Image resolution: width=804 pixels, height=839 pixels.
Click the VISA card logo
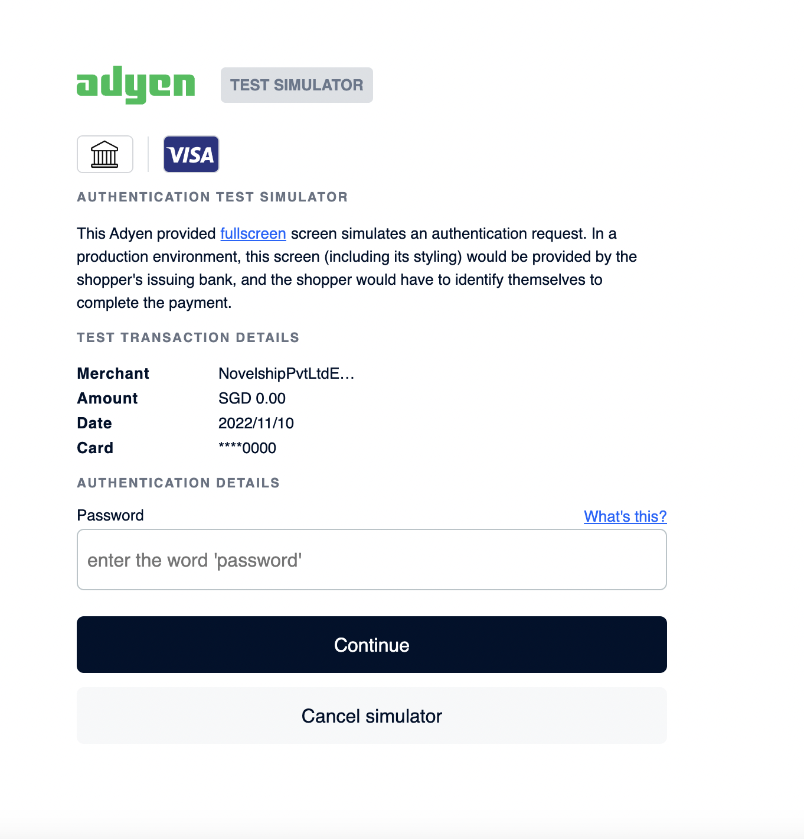click(x=191, y=154)
